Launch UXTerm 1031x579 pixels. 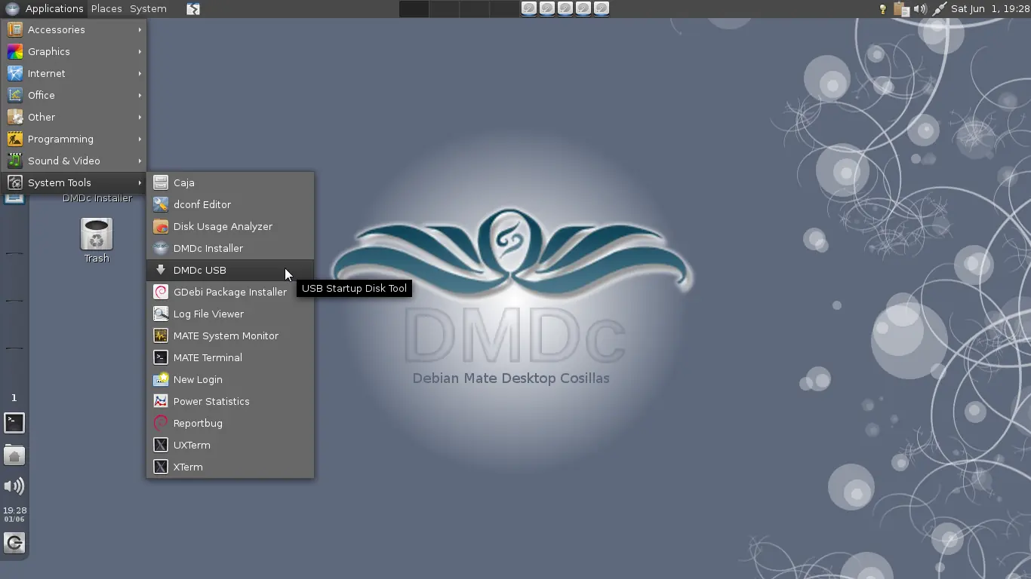(x=230, y=445)
